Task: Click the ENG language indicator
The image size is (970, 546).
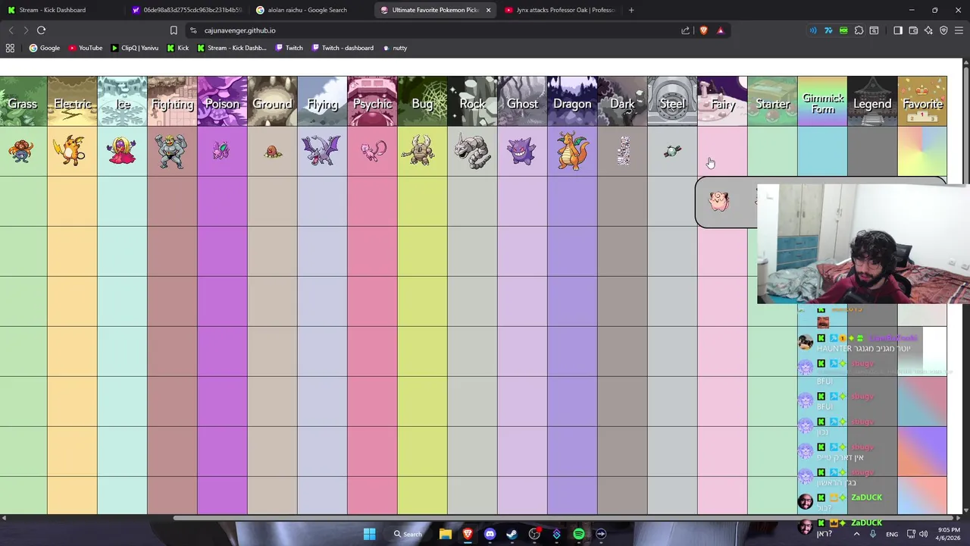Action: click(892, 534)
